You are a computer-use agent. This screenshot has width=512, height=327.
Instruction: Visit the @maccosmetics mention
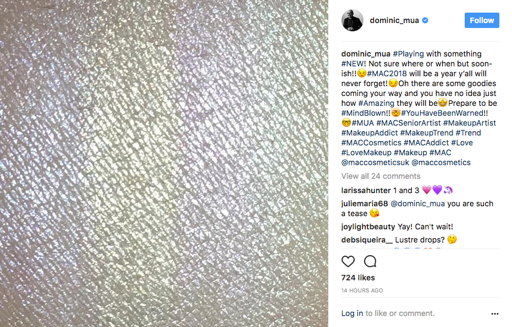click(441, 162)
